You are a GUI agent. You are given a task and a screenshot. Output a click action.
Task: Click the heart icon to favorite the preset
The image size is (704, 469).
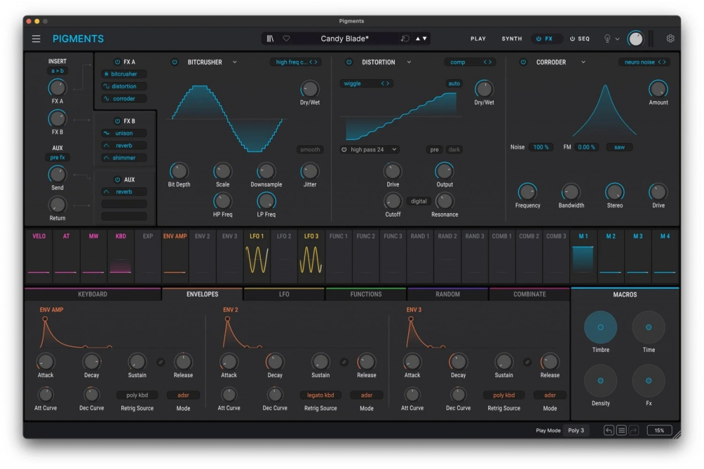[x=286, y=38]
